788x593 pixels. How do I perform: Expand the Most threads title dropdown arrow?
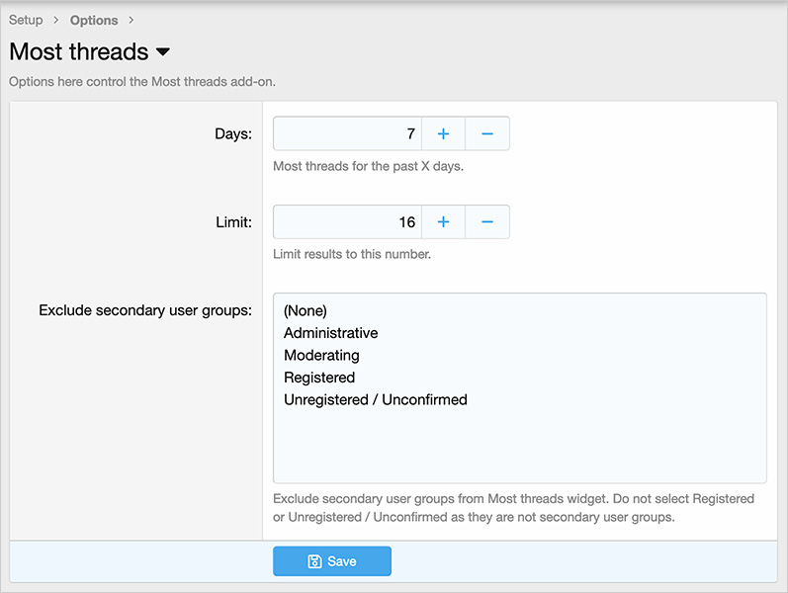click(163, 51)
